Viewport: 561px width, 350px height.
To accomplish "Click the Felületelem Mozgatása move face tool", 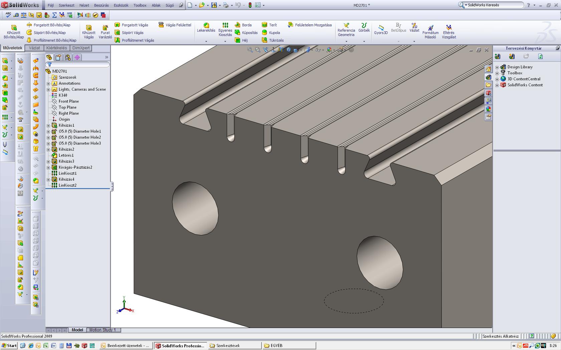I will point(310,25).
